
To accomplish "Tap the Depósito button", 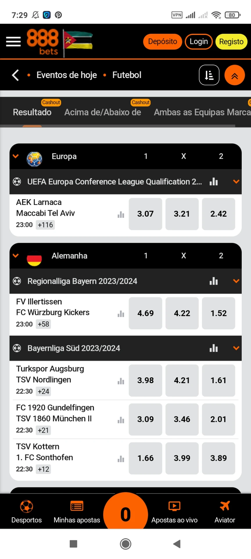I will (x=162, y=42).
